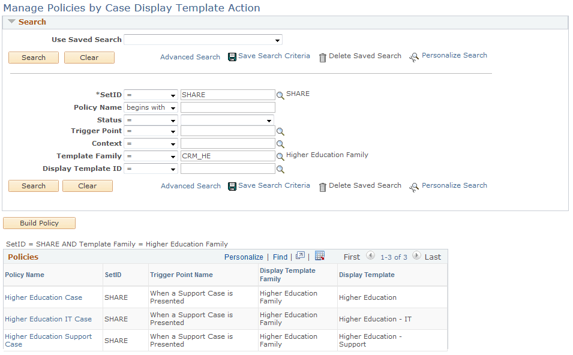Open the Use Saved Search dropdown
The image size is (573, 355).
click(277, 40)
